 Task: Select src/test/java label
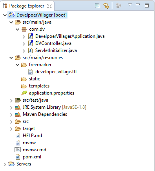tap(35, 100)
